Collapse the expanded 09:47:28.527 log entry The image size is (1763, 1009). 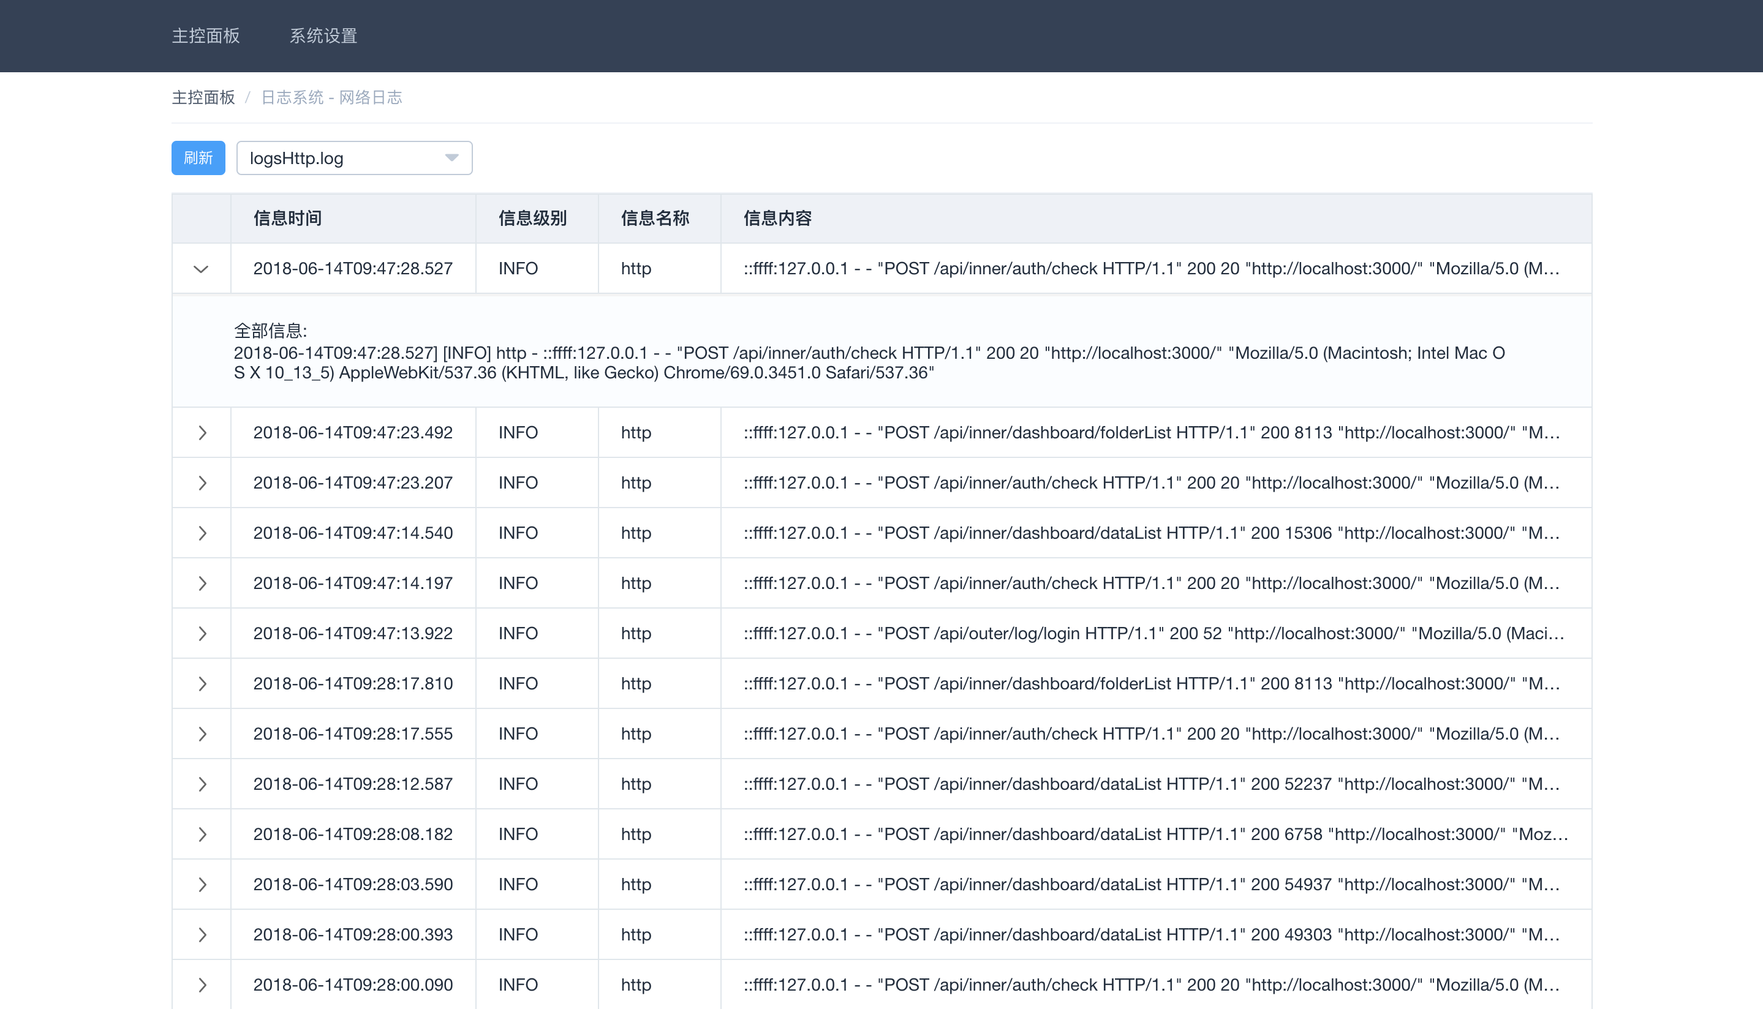coord(201,268)
